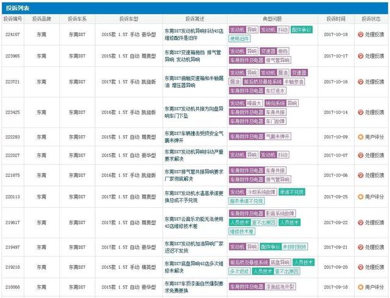This screenshot has width=390, height=298.
Task: Open complaint titled 东南DX7变速箱拖挡 排气管异响
Action: point(193,56)
